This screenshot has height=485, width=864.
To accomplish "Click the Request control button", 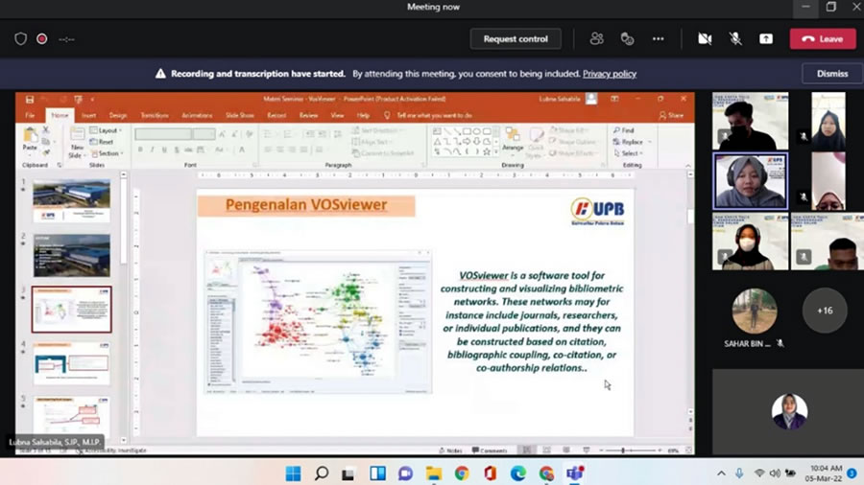I will coord(516,38).
